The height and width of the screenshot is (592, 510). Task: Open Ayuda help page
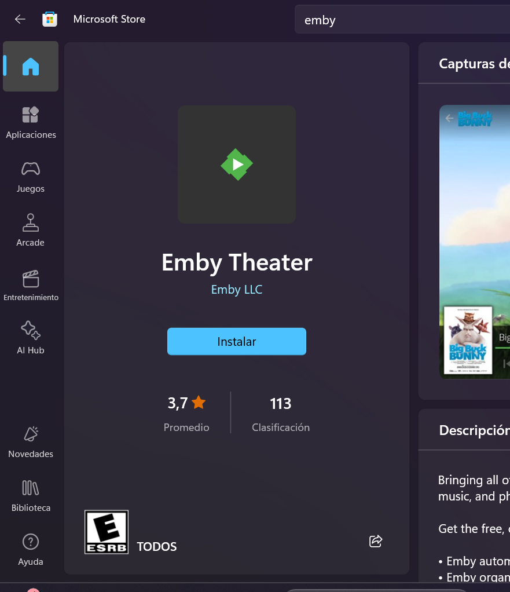point(31,549)
